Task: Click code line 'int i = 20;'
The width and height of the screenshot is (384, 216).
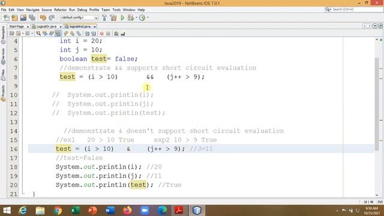Action: (81, 41)
